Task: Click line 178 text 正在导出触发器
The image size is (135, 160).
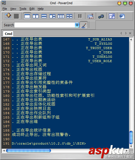Action: coord(31,87)
